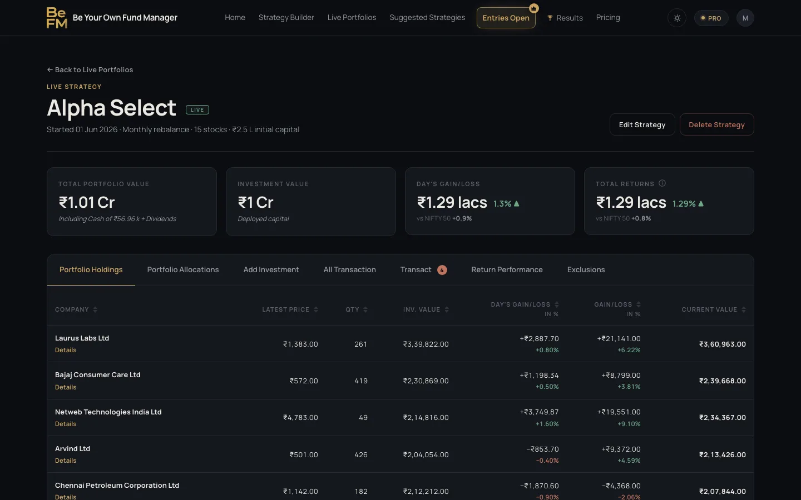Toggle the light/dark theme sun icon

coord(677,18)
